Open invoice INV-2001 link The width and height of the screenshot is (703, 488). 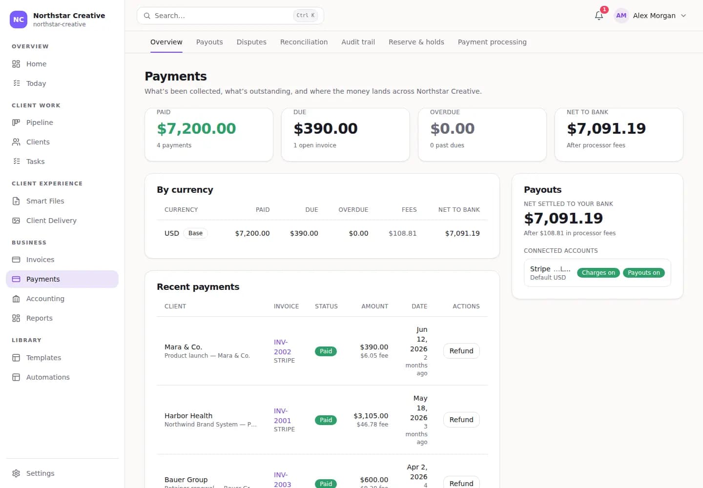pyautogui.click(x=282, y=416)
